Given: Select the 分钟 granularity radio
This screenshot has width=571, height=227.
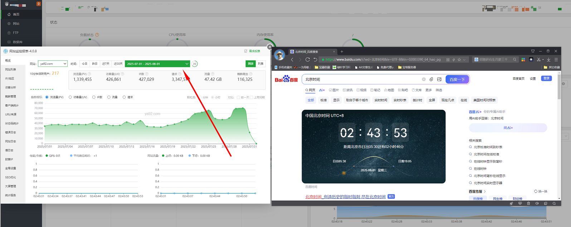Looking at the screenshot, I should click(200, 97).
